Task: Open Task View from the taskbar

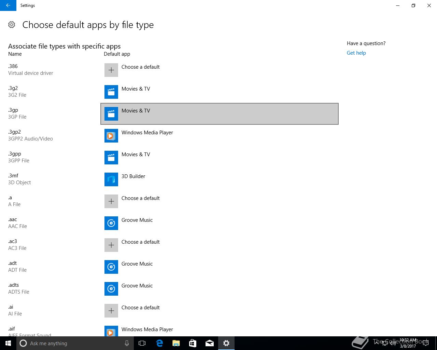Action: 142,343
